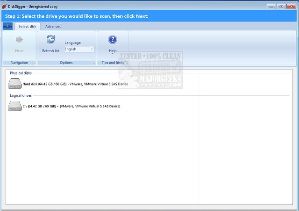Click the Hard disk (64.42 GB) VMware entry text
The height and width of the screenshot is (211, 299).
pyautogui.click(x=75, y=84)
